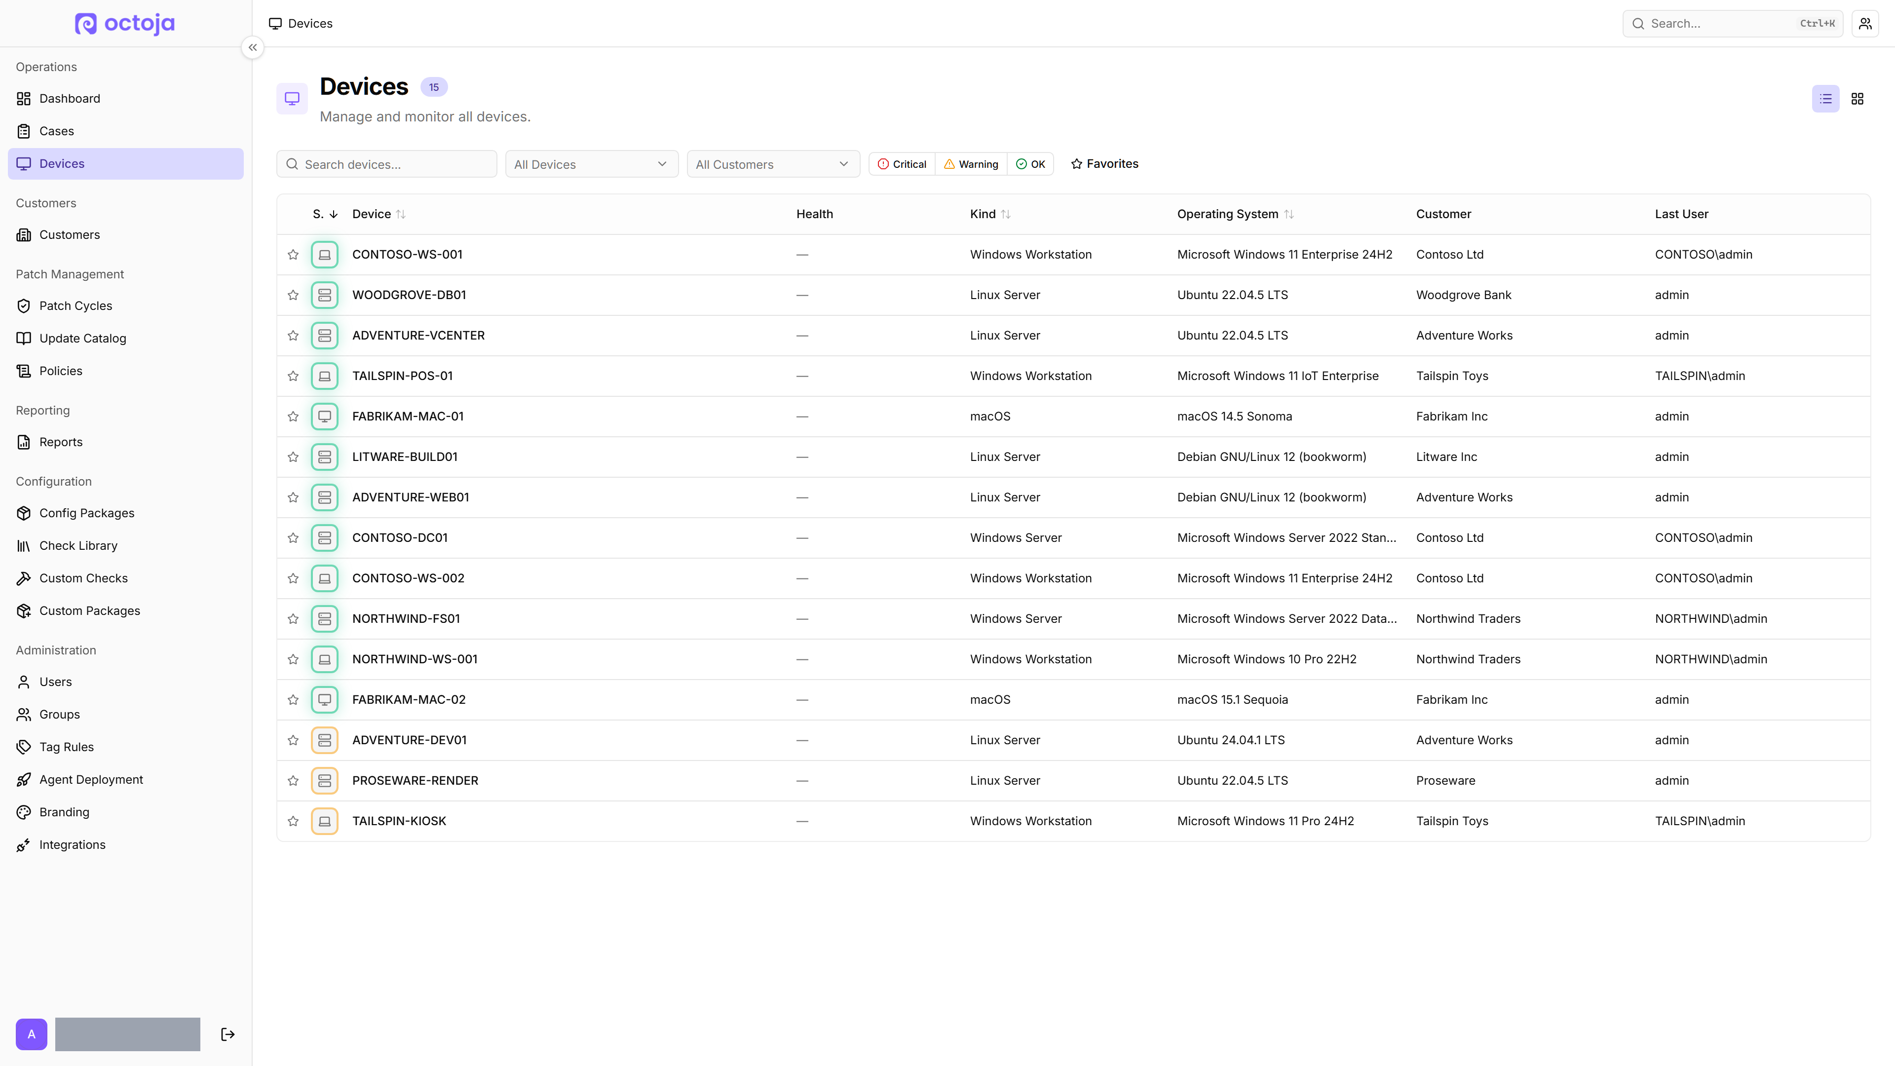The width and height of the screenshot is (1895, 1066).
Task: Click the orange server icon for PROSEWARE-RENDER
Action: click(x=324, y=781)
